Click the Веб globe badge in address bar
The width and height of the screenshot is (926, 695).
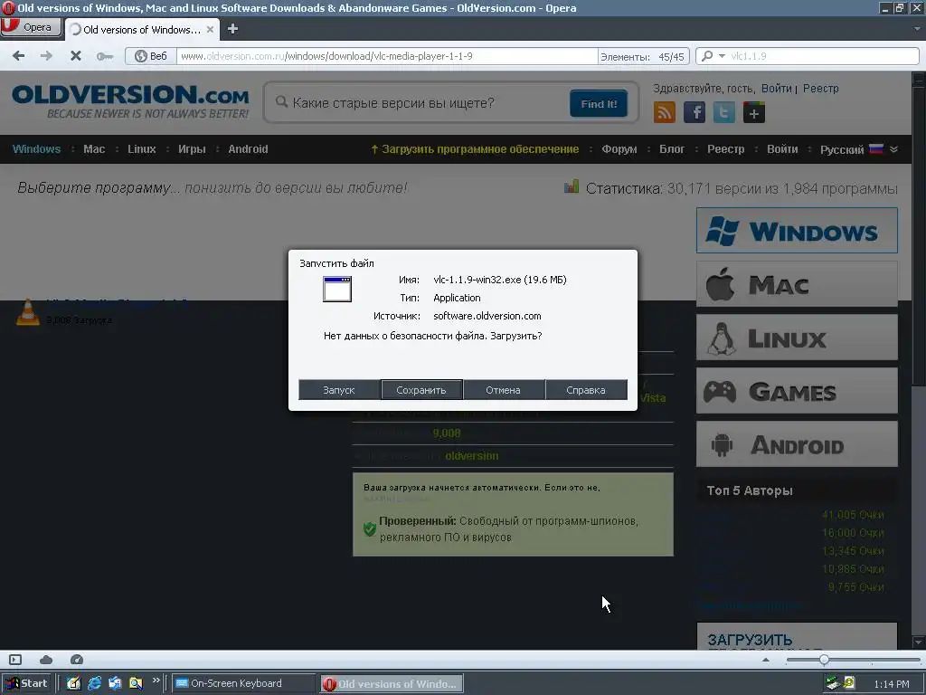tap(151, 56)
